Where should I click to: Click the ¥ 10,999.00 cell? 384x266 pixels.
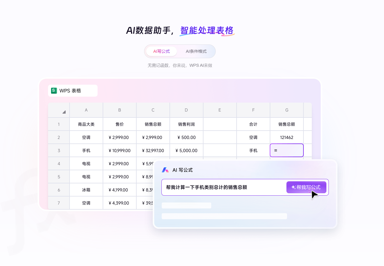(120, 151)
